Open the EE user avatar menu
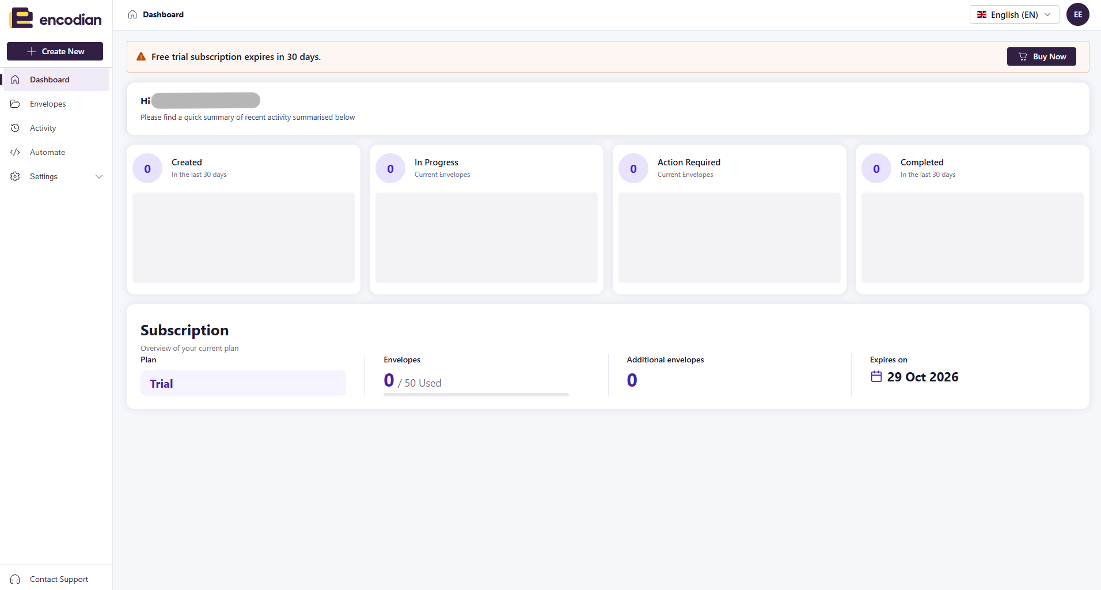Screen dimensions: 1101x590 click(x=1078, y=14)
